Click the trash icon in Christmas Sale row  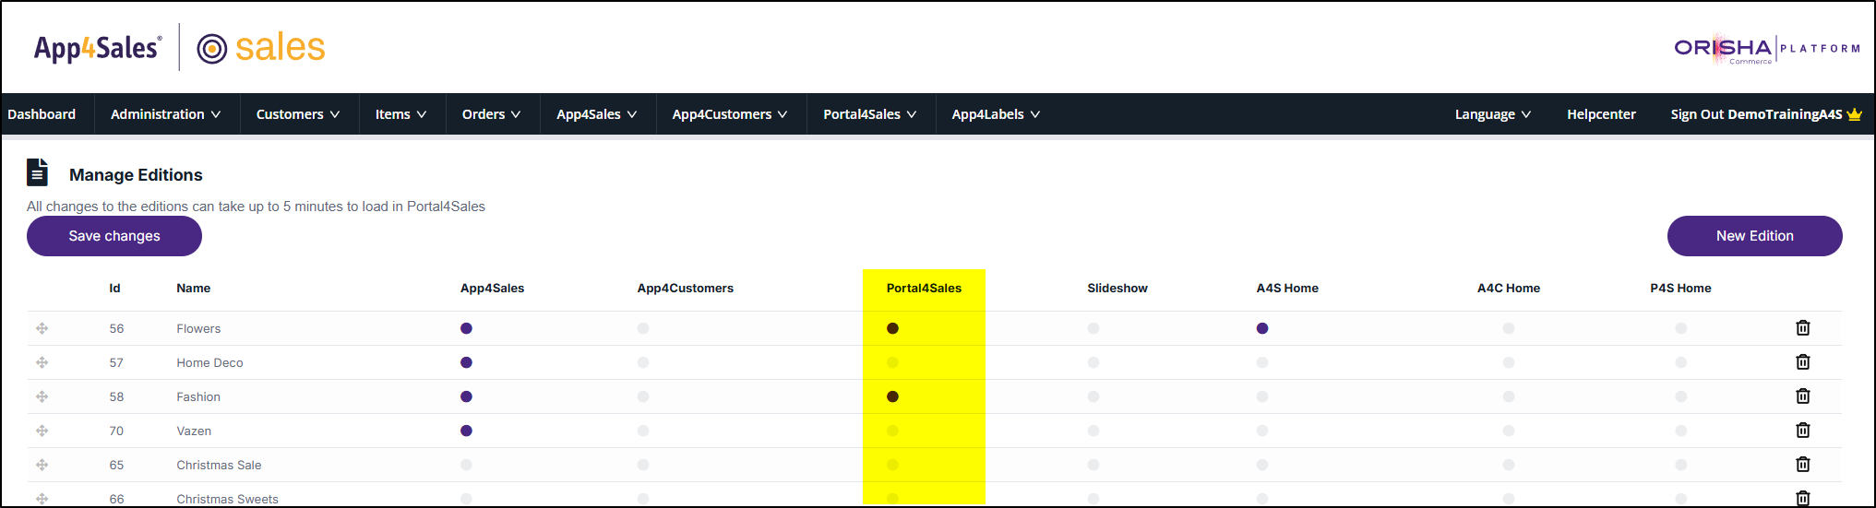coord(1802,465)
